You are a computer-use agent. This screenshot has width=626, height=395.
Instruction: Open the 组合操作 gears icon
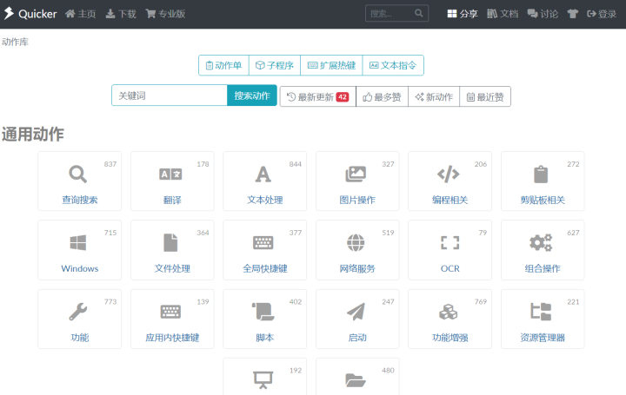click(541, 243)
